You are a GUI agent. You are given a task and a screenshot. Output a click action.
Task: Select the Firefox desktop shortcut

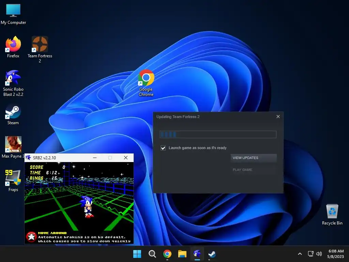pos(13,47)
